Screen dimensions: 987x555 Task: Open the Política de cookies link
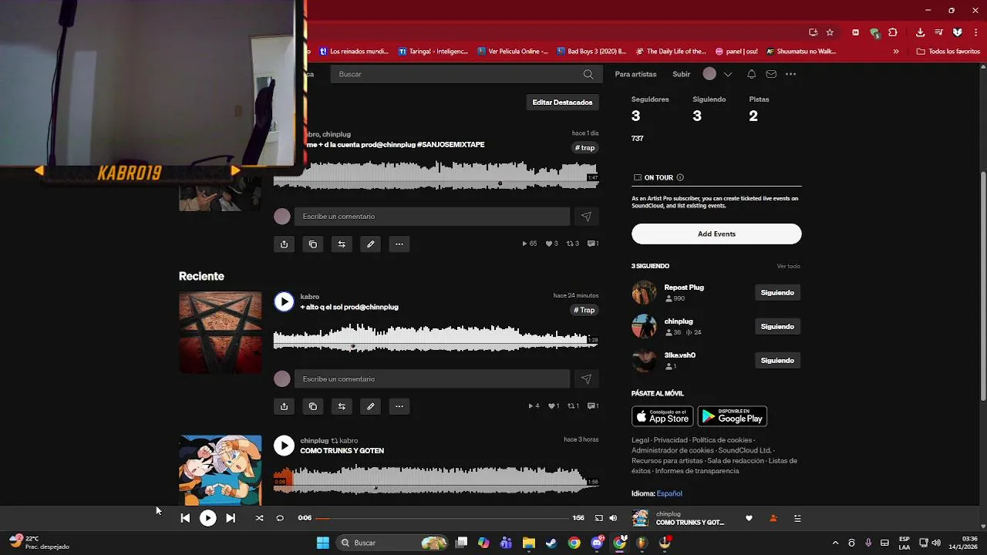point(722,440)
